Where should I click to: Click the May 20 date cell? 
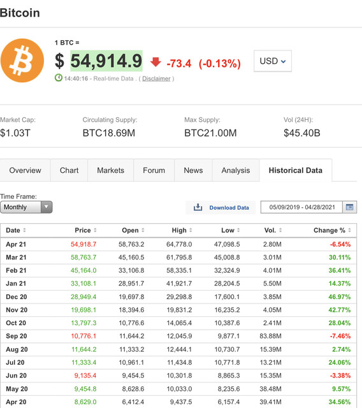(17, 389)
